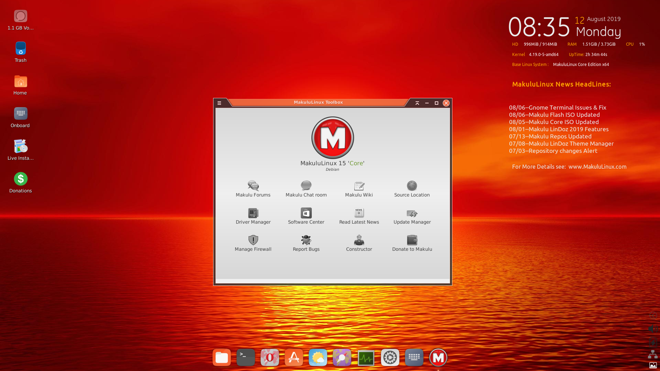This screenshot has height=371, width=660.
Task: Click 'Makulu Core ISO Updated' headline
Action: (x=564, y=122)
